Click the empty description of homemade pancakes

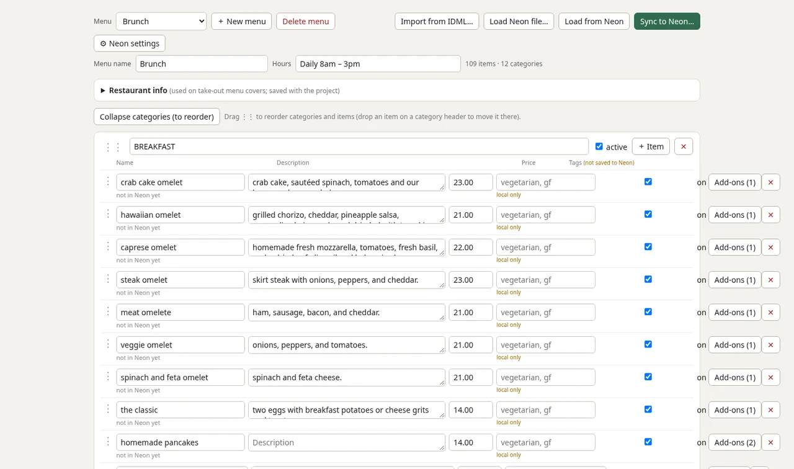(347, 443)
